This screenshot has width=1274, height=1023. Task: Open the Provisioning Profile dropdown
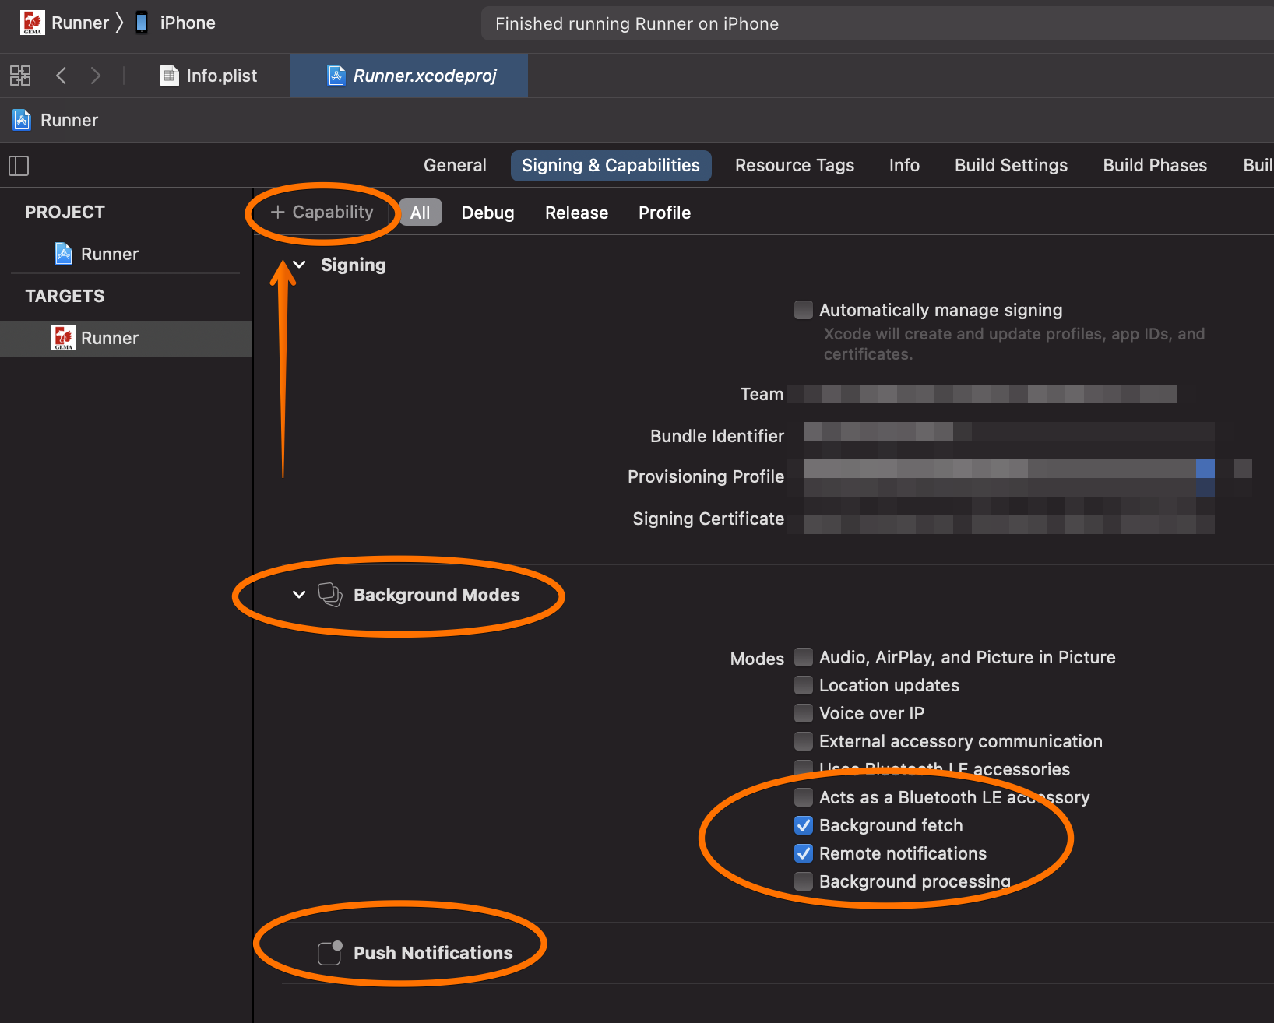pos(1009,476)
